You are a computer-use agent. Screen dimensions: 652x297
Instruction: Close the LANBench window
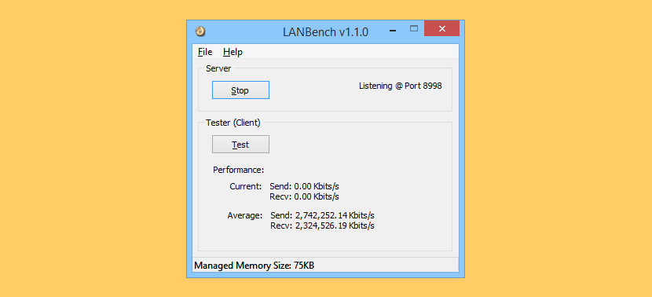(441, 29)
